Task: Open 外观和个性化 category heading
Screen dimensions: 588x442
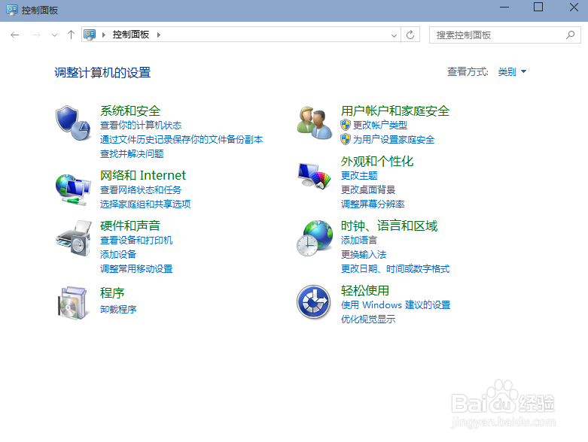Action: 377,162
